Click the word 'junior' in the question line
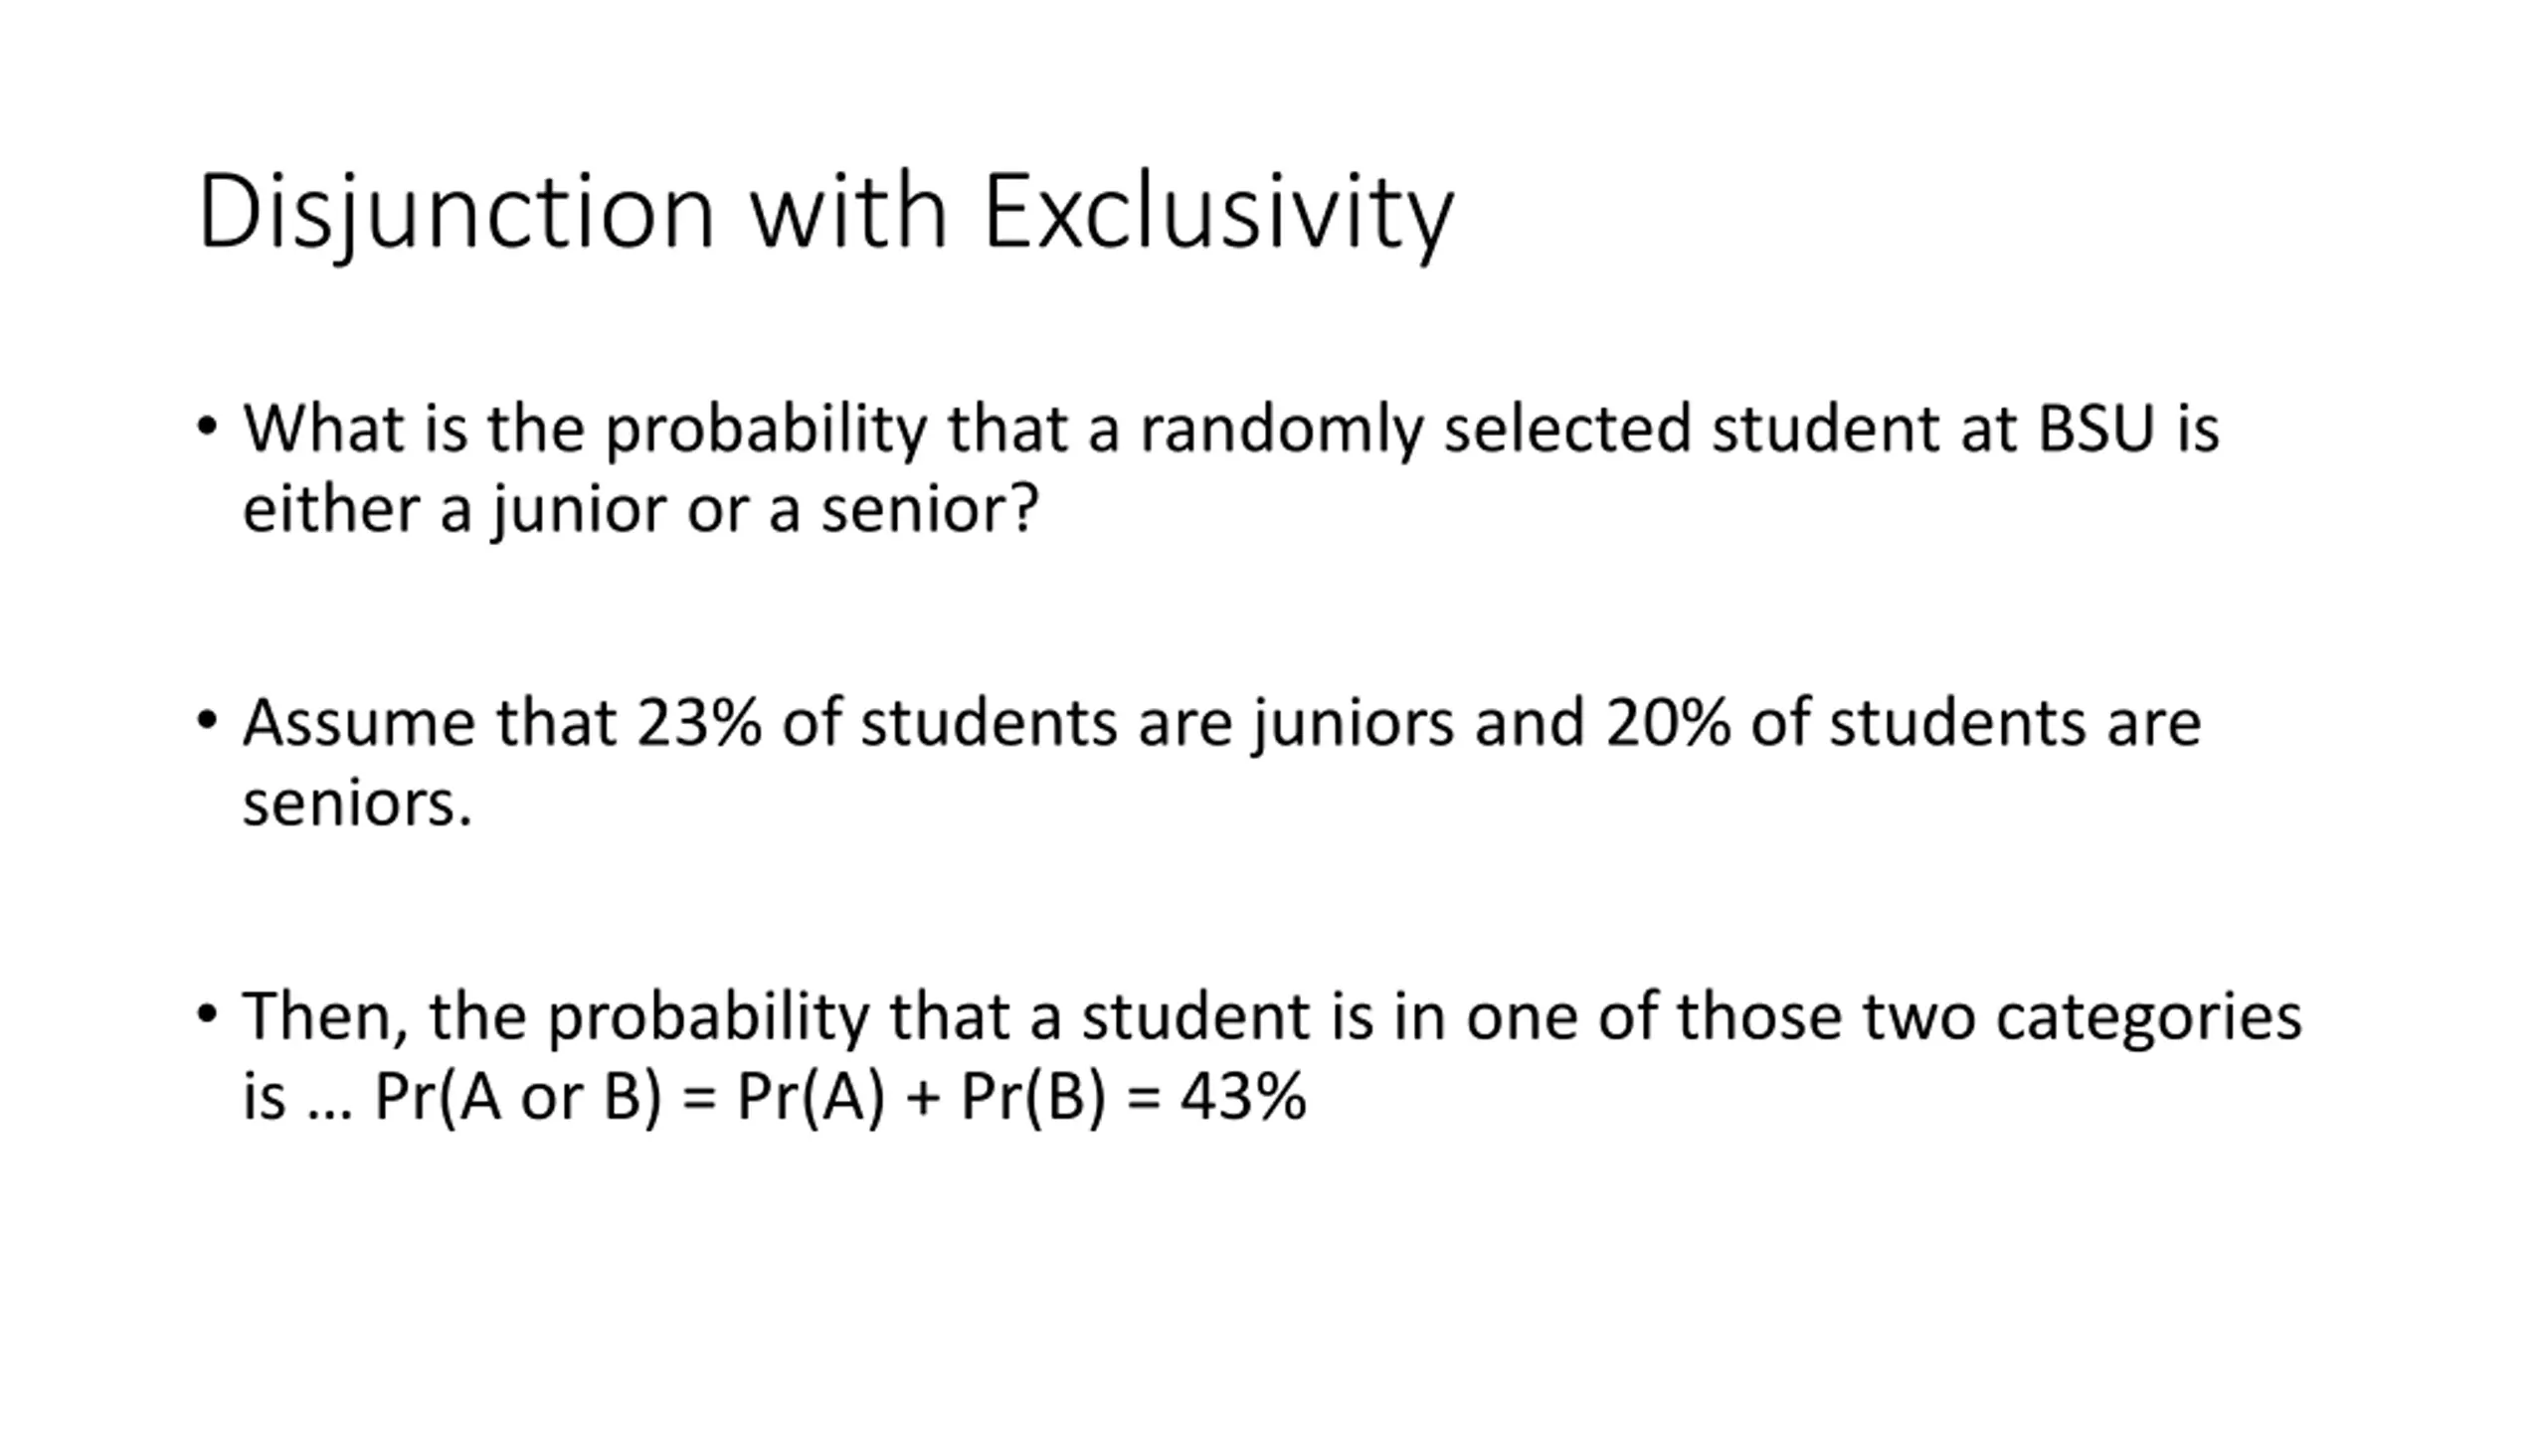The height and width of the screenshot is (1432, 2546). click(x=578, y=509)
